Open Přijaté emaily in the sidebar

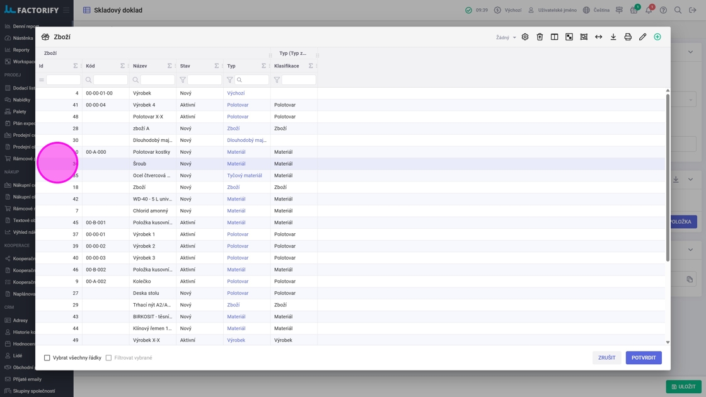click(x=27, y=379)
